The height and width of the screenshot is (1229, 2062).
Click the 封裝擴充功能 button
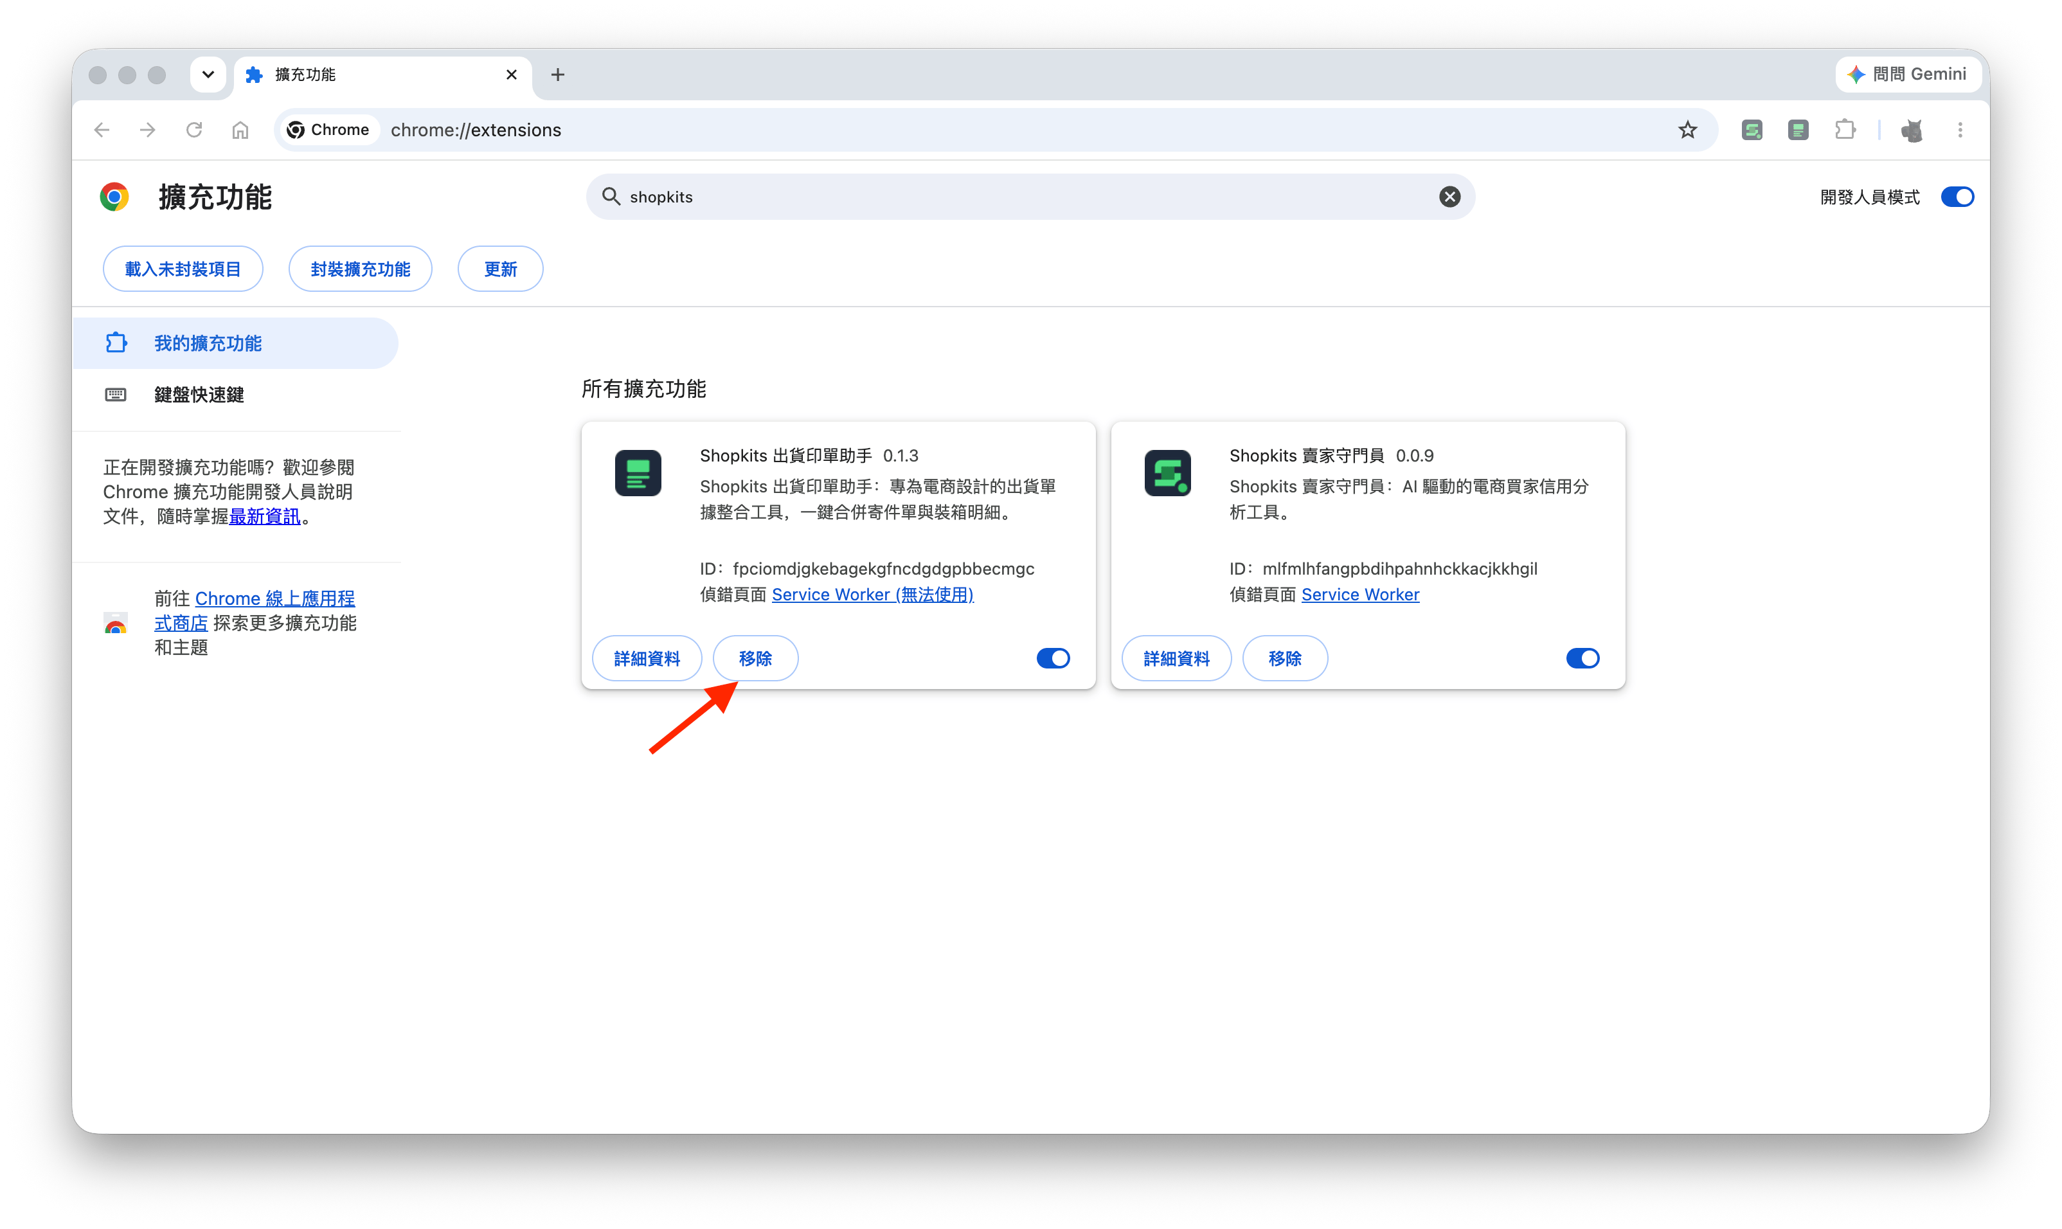coord(360,269)
